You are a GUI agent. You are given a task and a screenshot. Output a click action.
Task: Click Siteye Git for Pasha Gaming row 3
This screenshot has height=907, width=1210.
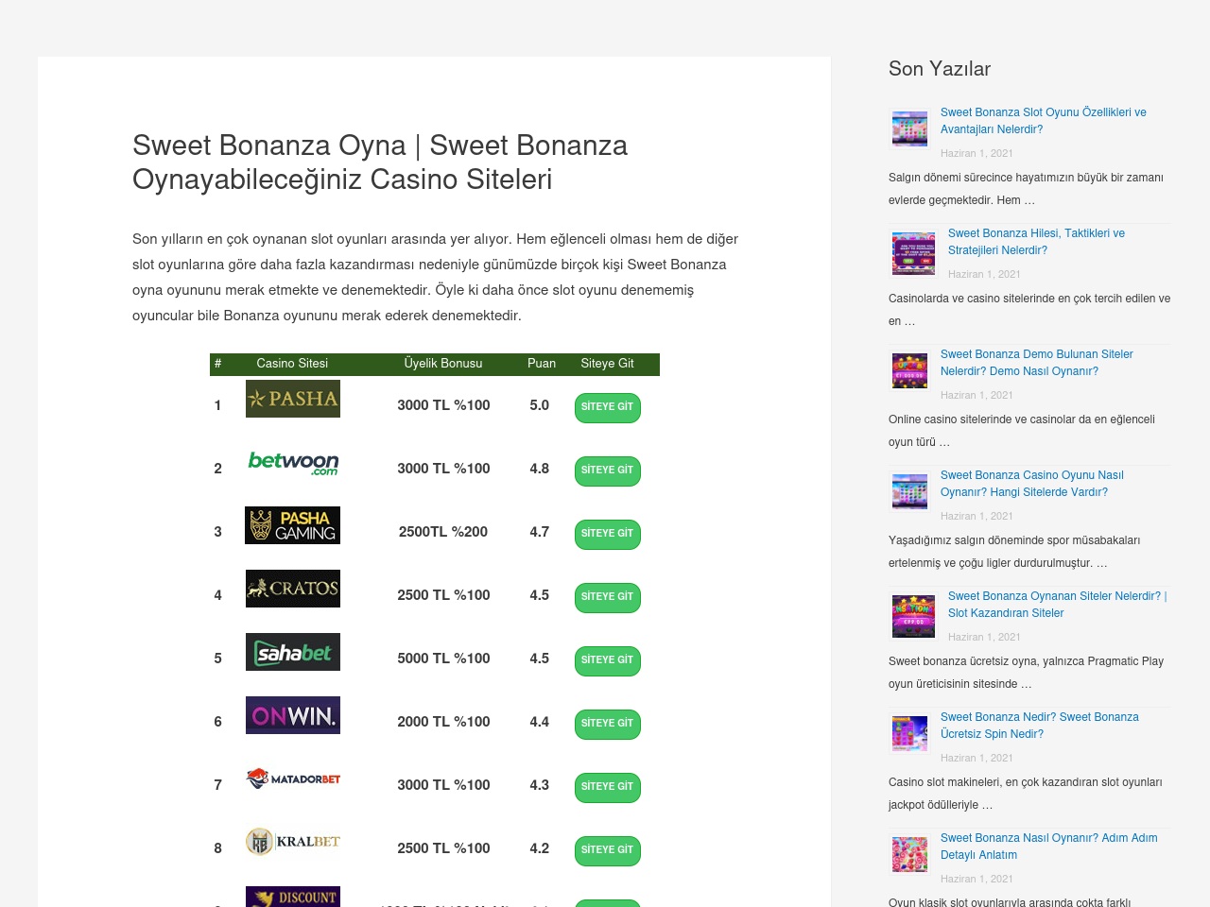click(x=608, y=534)
